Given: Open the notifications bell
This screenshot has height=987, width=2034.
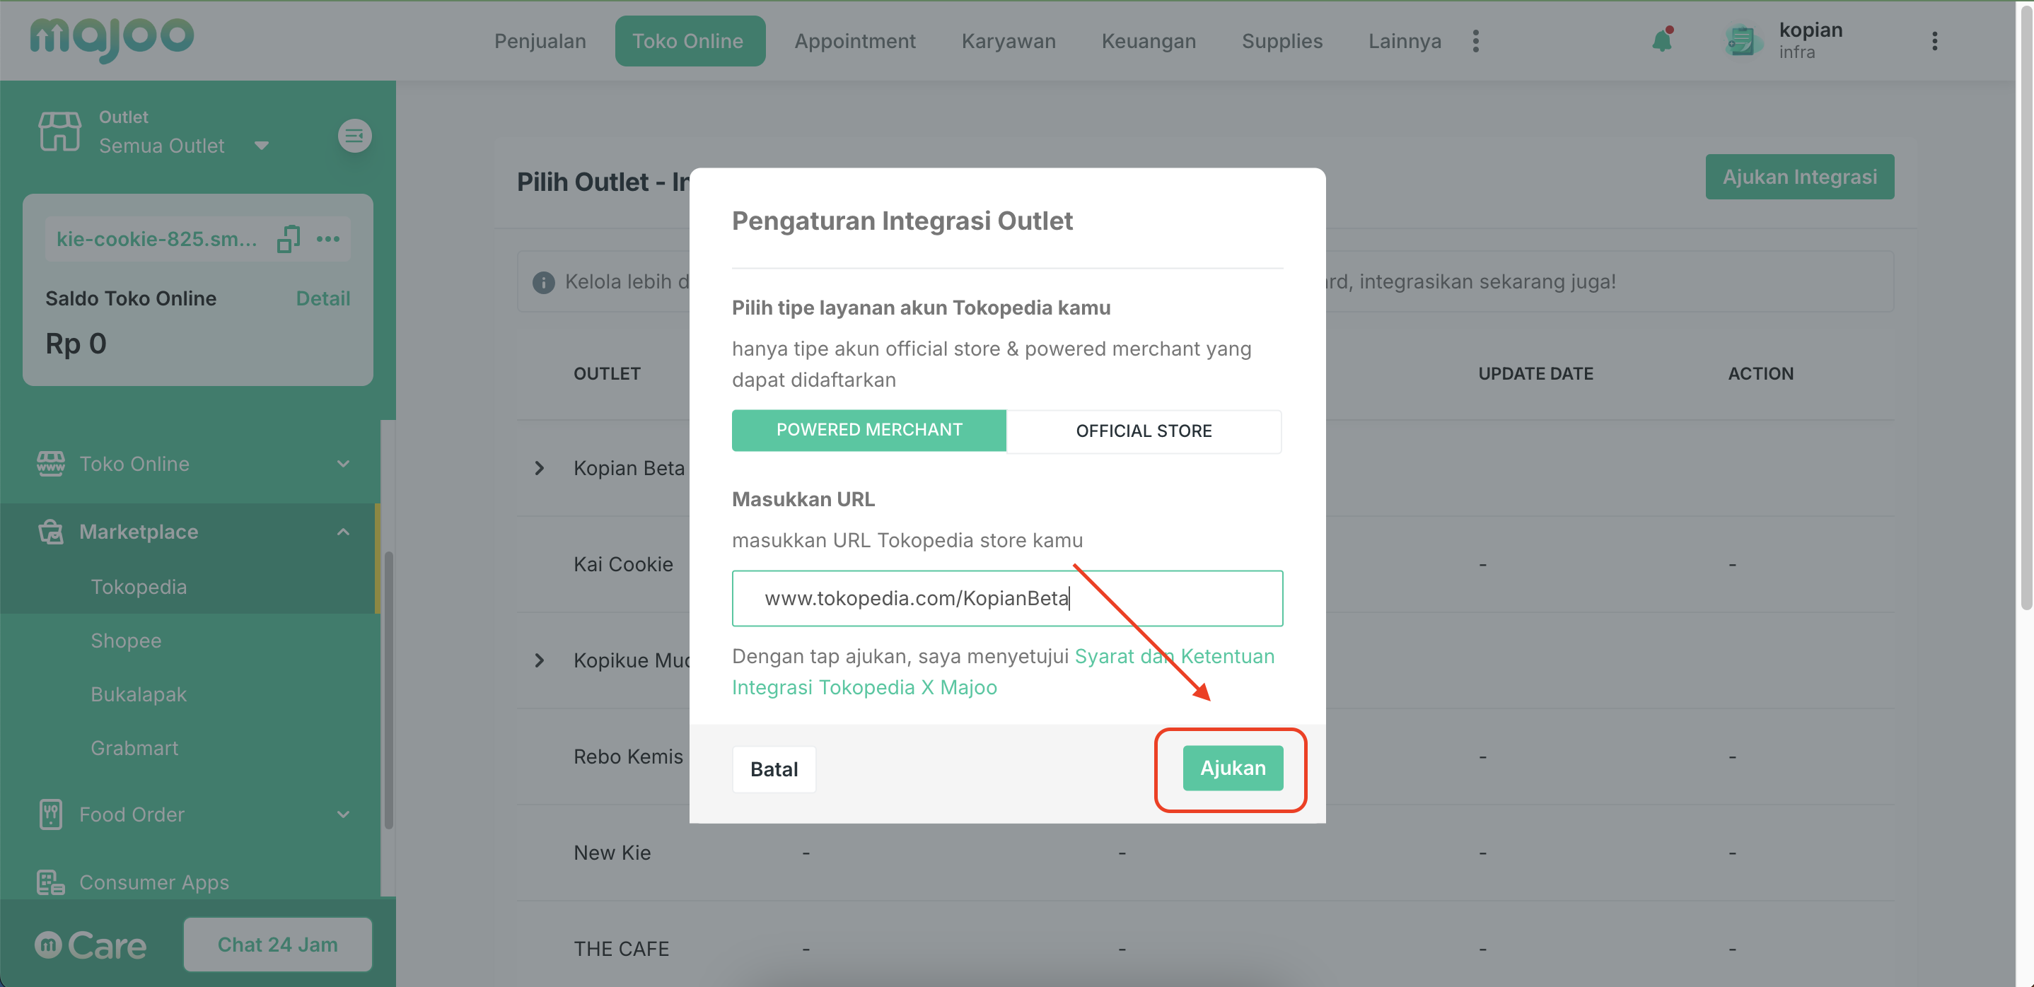Looking at the screenshot, I should point(1662,40).
